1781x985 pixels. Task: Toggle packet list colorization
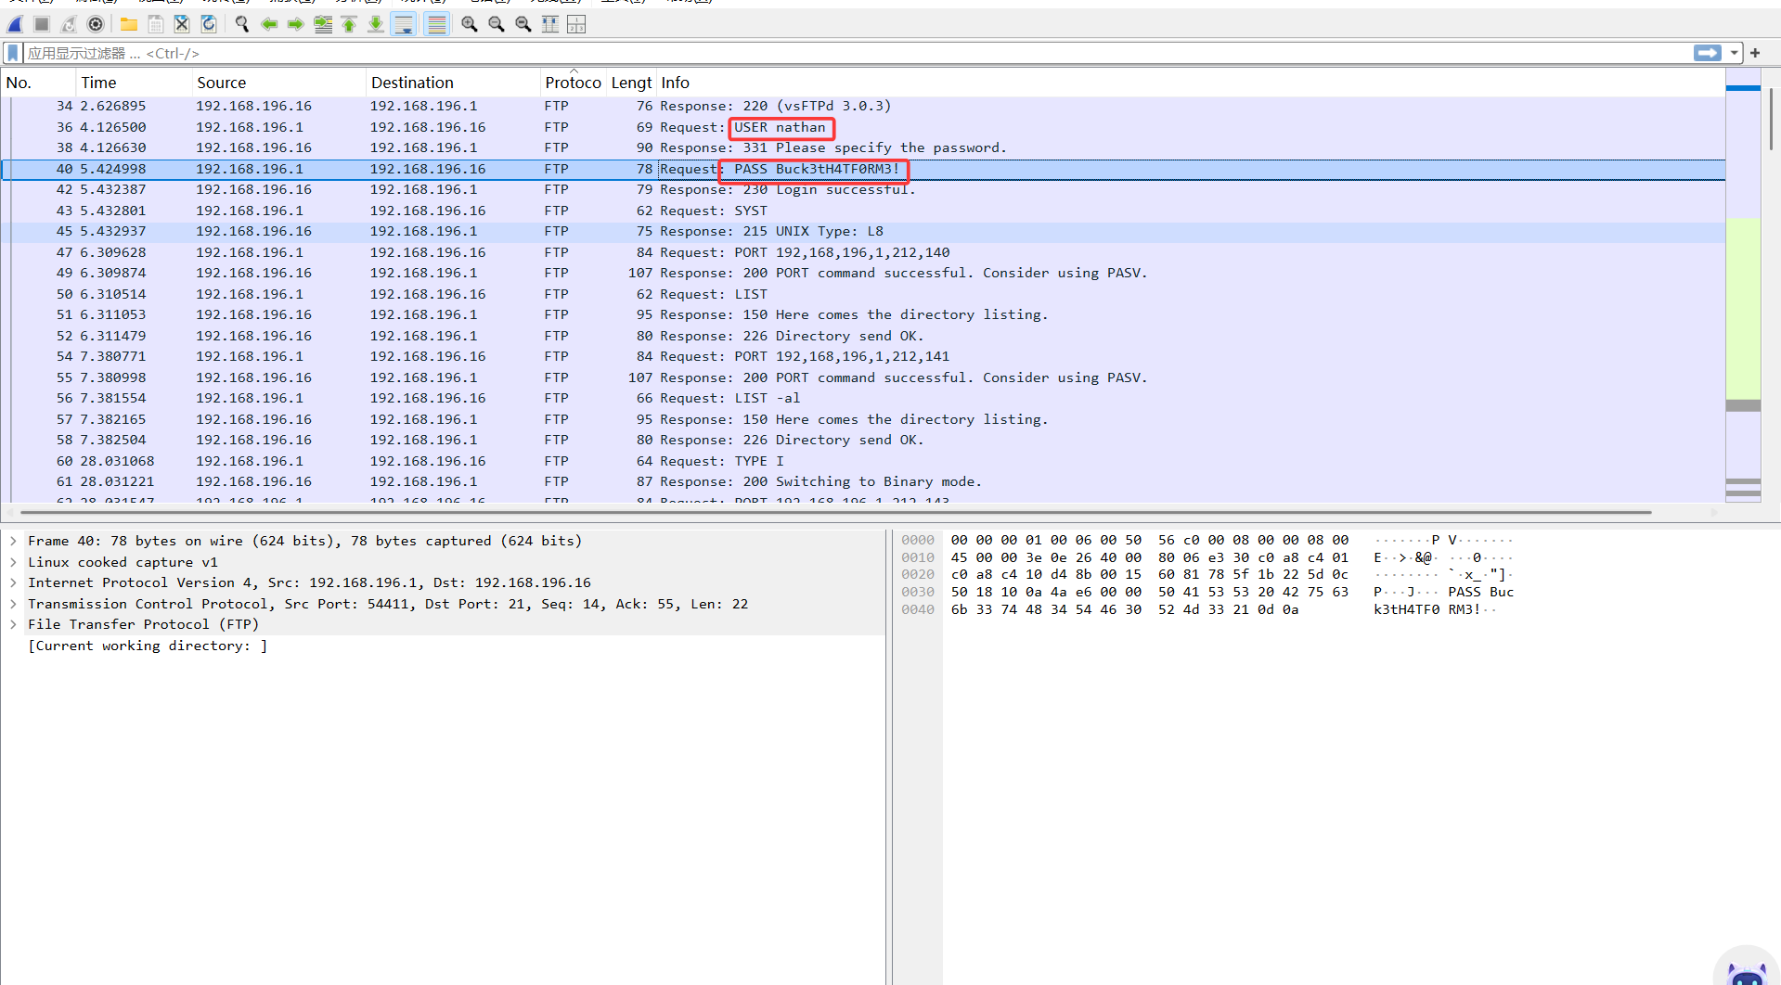[436, 24]
